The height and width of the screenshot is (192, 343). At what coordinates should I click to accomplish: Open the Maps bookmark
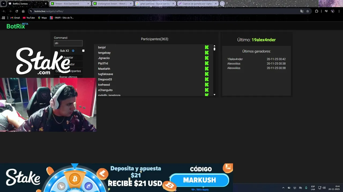[42, 18]
